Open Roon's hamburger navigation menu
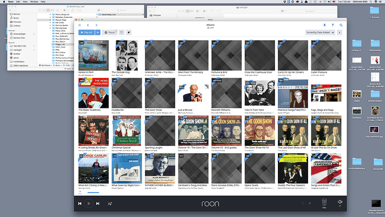Viewport: 385px width, 217px height. click(x=80, y=25)
